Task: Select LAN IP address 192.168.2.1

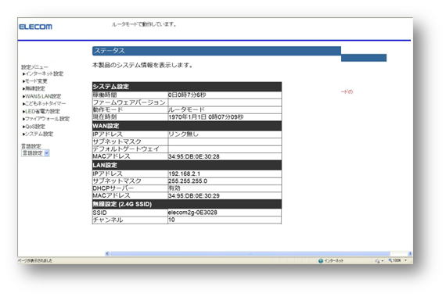Action: click(184, 174)
